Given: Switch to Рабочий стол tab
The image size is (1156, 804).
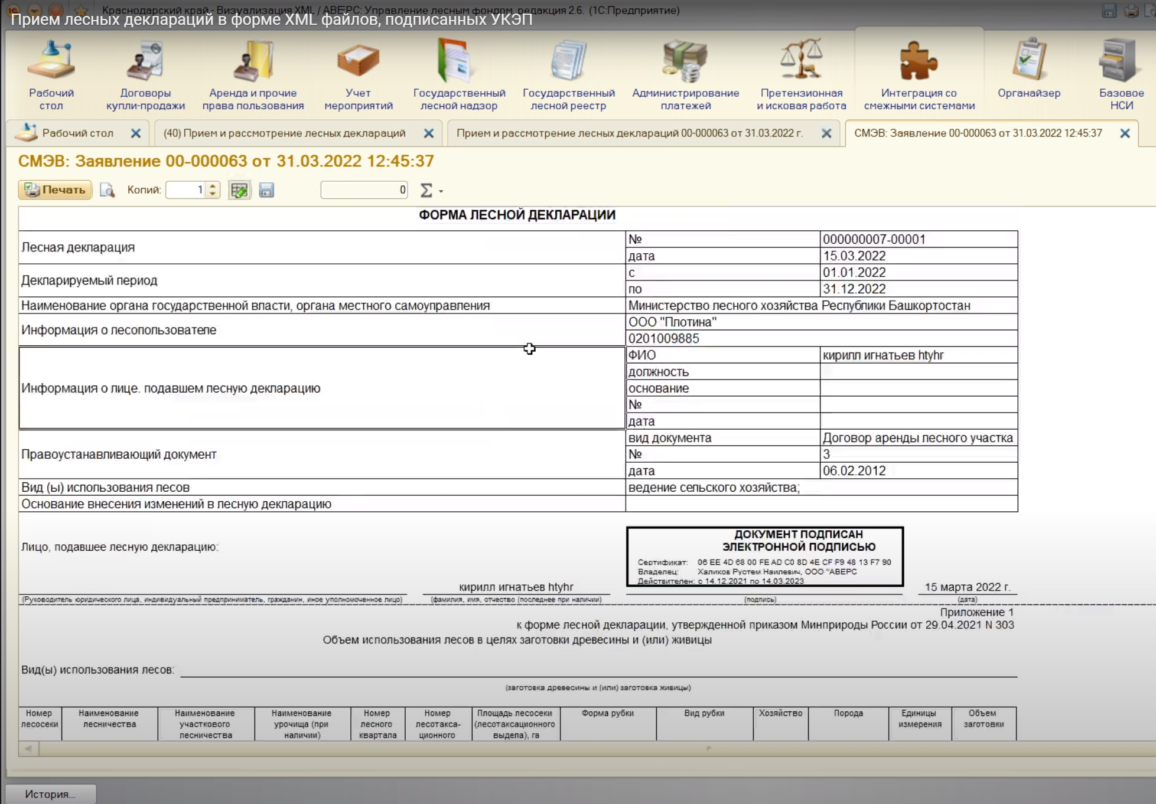Looking at the screenshot, I should 77,133.
